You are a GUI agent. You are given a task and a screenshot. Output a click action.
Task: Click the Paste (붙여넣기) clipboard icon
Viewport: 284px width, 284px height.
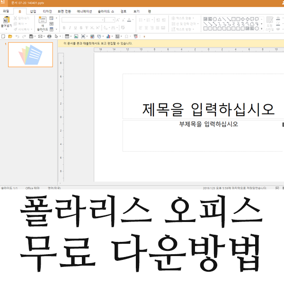6,20
